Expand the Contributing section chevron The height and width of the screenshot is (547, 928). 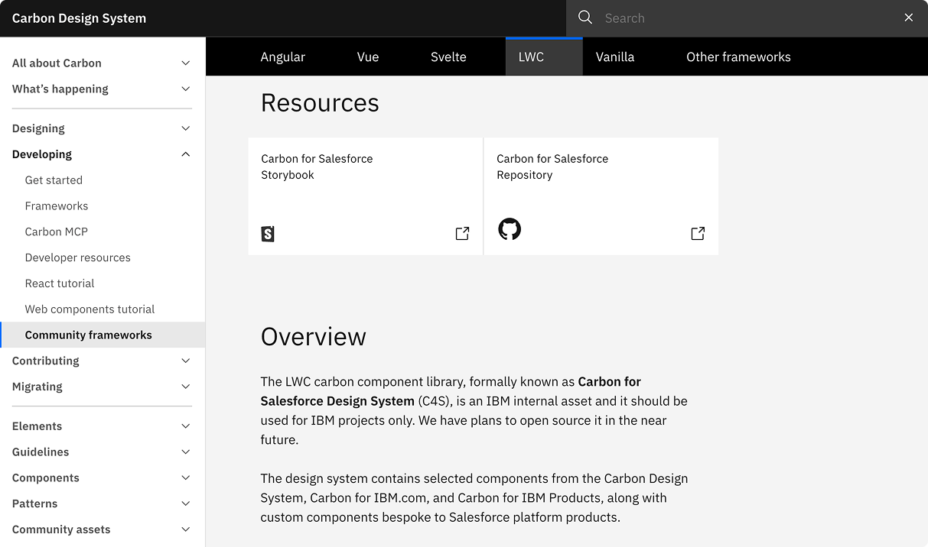(185, 361)
